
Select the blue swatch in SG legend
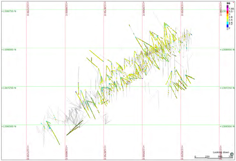[x=228, y=26]
